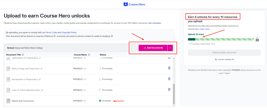Click the Course Hero logo
267x108 pixels.
tap(134, 4)
